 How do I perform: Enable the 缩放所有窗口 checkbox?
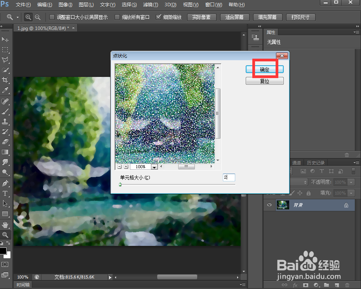click(x=117, y=17)
